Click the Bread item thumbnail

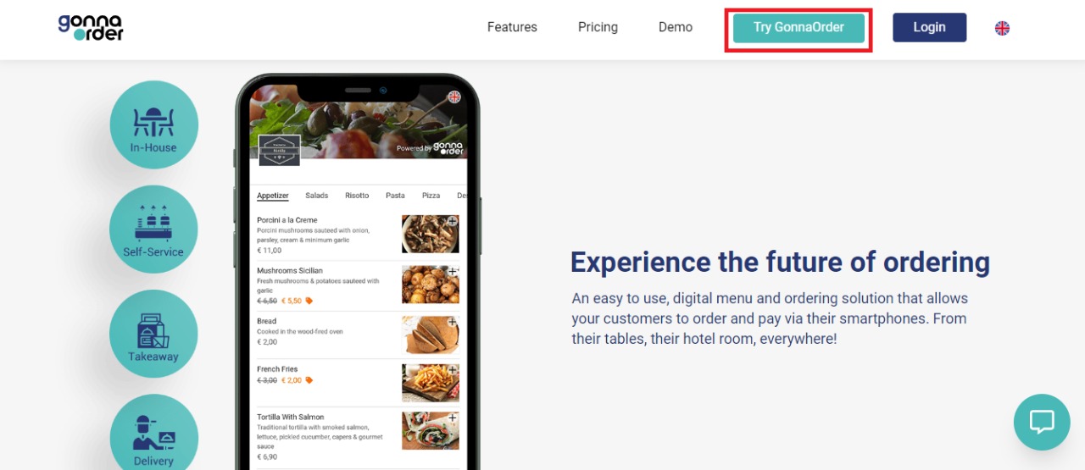point(431,335)
